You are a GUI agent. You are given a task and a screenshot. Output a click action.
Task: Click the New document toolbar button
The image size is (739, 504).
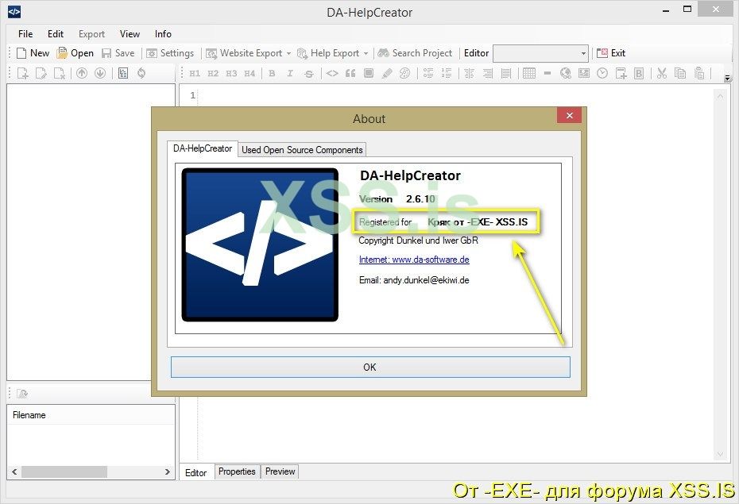click(x=33, y=53)
